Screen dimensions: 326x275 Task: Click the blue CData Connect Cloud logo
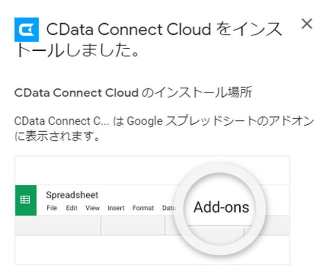27,30
